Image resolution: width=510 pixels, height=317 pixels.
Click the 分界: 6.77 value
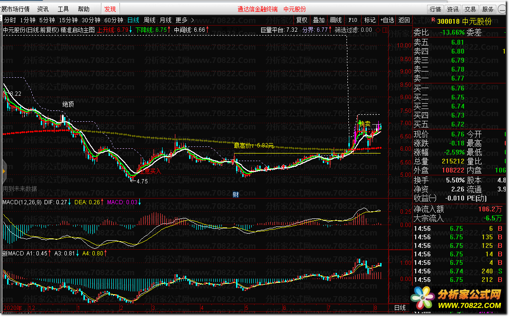317,30
